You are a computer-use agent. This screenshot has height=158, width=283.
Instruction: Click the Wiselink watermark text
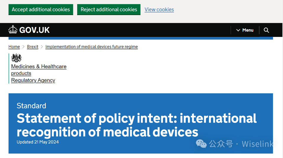[x=258, y=144]
